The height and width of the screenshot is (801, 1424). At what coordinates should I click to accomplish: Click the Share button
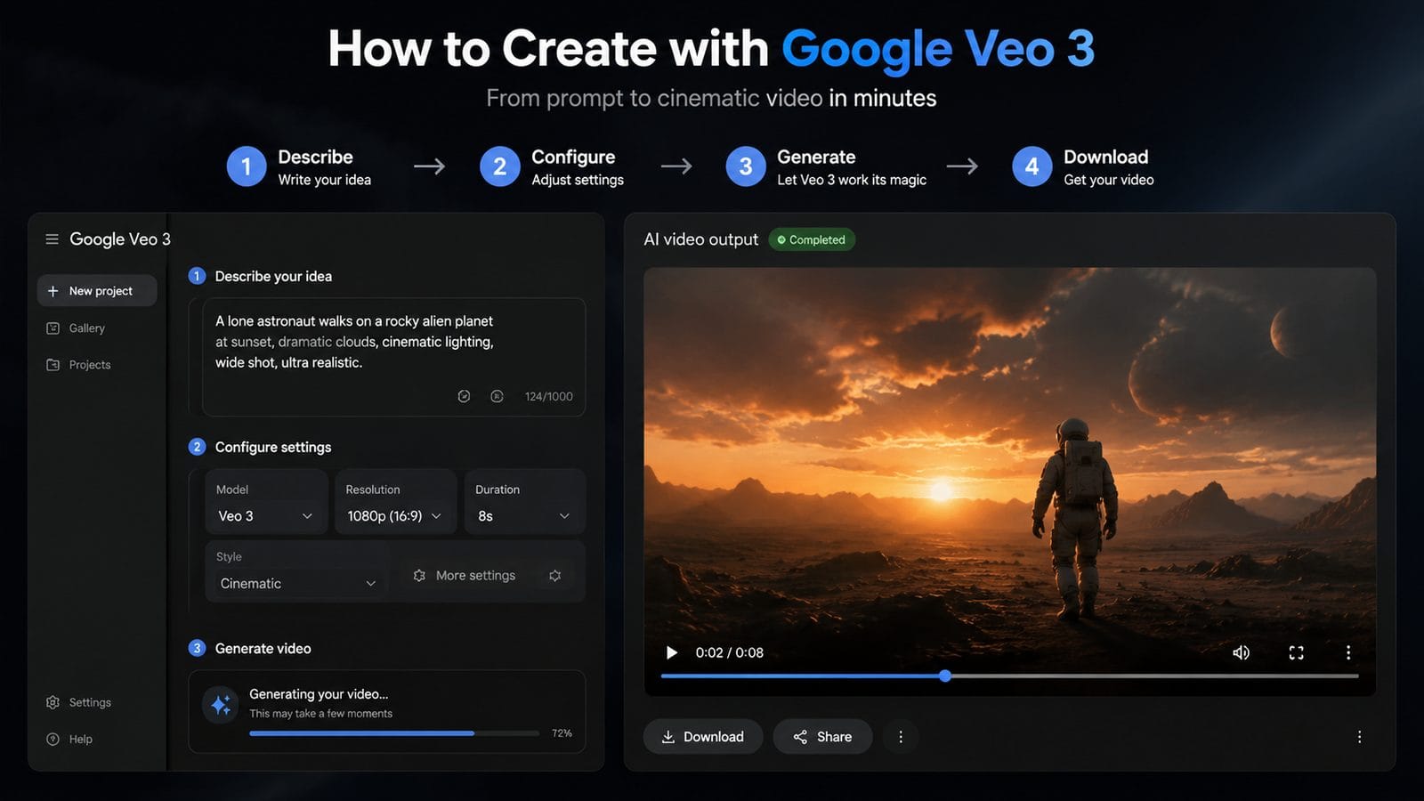[x=822, y=737]
